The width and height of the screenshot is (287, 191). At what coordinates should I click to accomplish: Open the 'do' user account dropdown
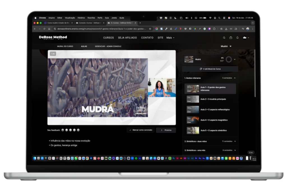[x=246, y=38]
